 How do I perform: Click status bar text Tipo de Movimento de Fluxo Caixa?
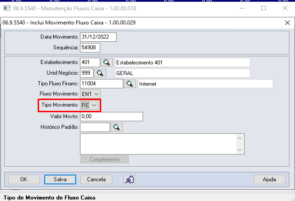pyautogui.click(x=49, y=198)
